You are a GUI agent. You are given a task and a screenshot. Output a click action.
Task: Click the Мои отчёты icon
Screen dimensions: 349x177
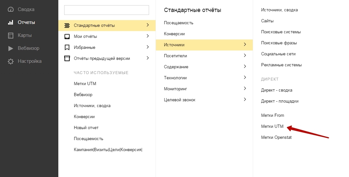tap(67, 36)
